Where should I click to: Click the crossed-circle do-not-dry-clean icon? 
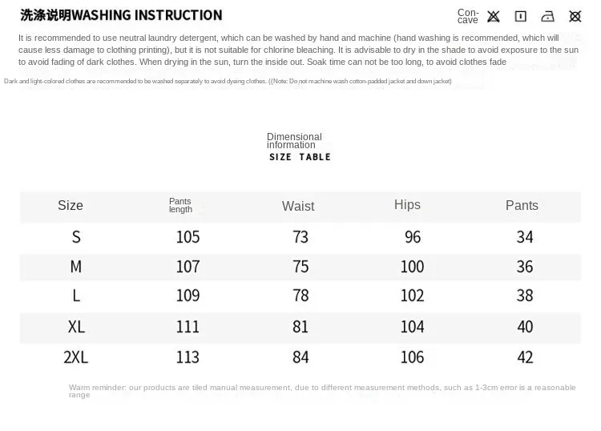(x=575, y=17)
